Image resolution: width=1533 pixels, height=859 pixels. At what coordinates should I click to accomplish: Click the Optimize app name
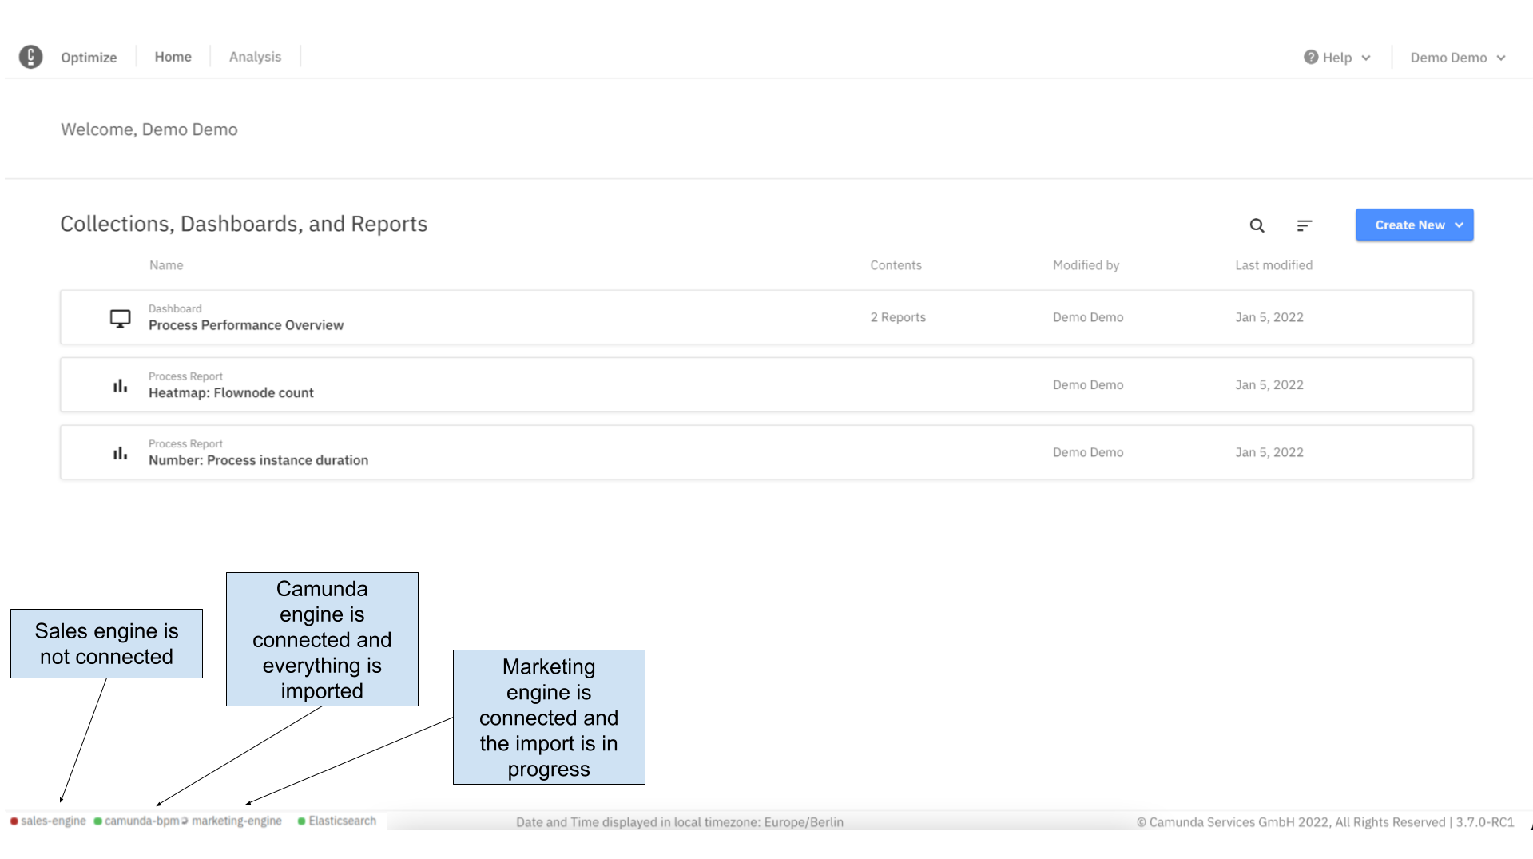pos(89,58)
